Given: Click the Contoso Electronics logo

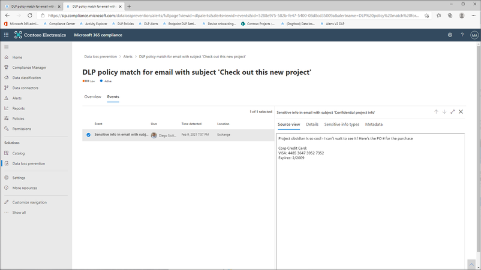Looking at the screenshot, I should pos(40,35).
